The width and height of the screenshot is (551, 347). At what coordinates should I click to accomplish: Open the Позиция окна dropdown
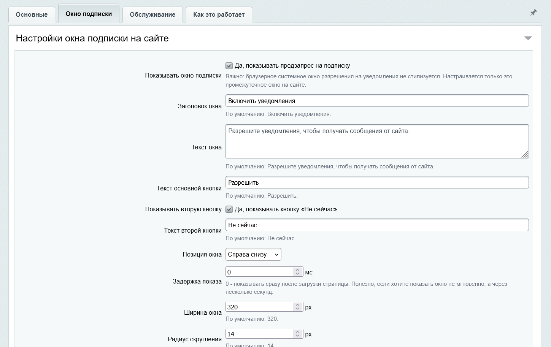pos(253,255)
